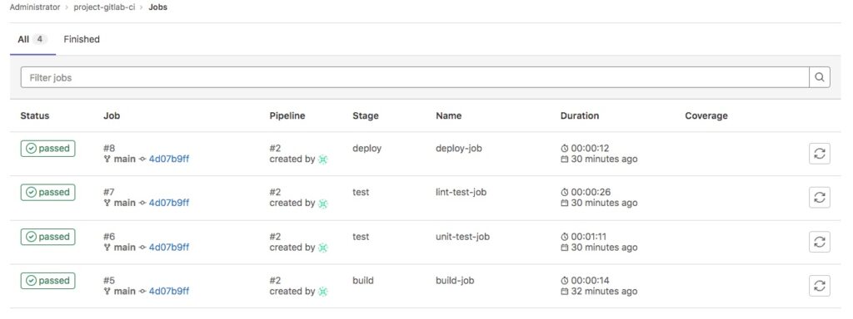Click the build stage cell
This screenshot has width=853, height=319.
click(363, 281)
